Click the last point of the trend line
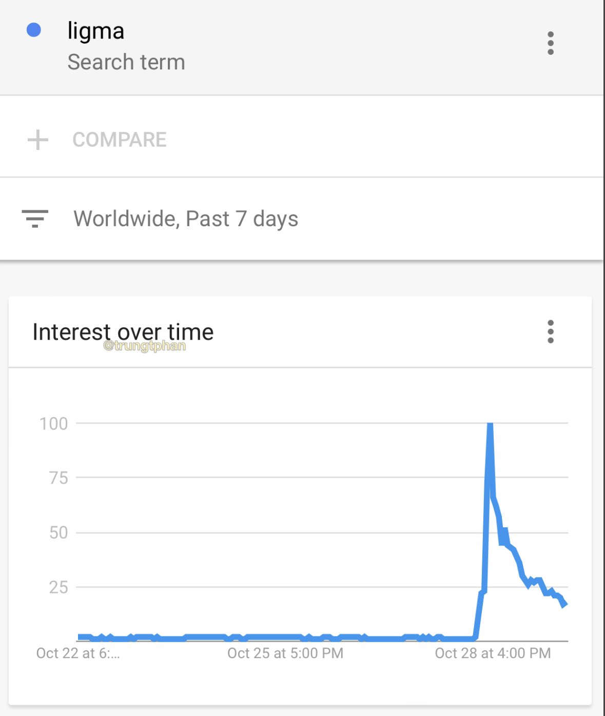 pos(564,604)
